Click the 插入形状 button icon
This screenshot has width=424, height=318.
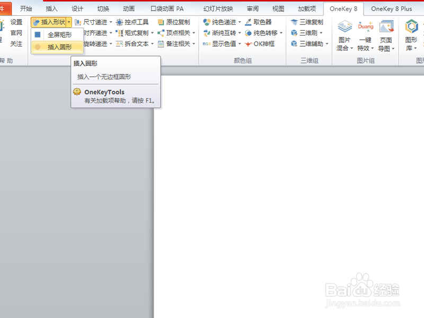[36, 22]
